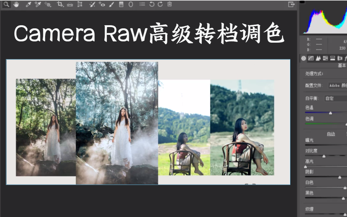Select the Zoom tool
347x217 pixels.
6,5
